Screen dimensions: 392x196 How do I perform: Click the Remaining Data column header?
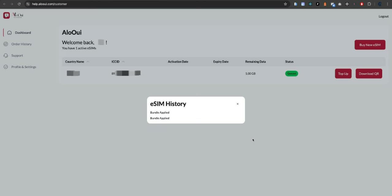255,62
